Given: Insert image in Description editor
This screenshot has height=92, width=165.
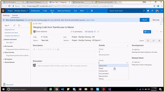Looking at the screenshot, I should click(58, 49).
